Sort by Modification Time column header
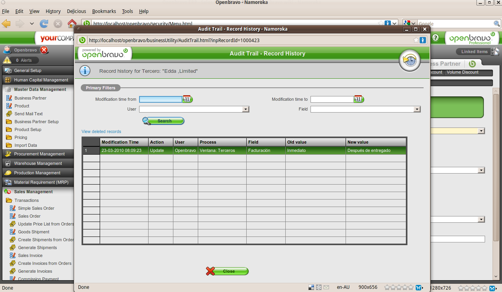 point(124,142)
